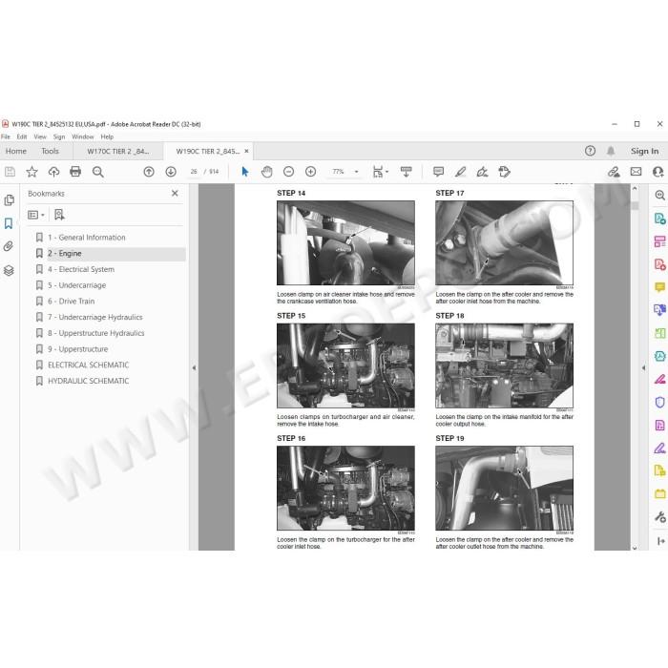Select bookmark 2 - Engine
668x668 pixels.
(64, 254)
